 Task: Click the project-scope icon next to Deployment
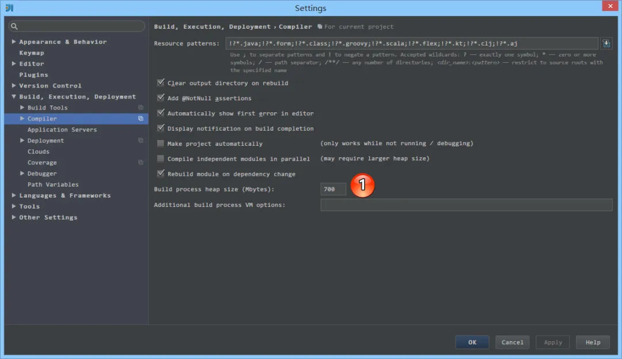(x=139, y=140)
